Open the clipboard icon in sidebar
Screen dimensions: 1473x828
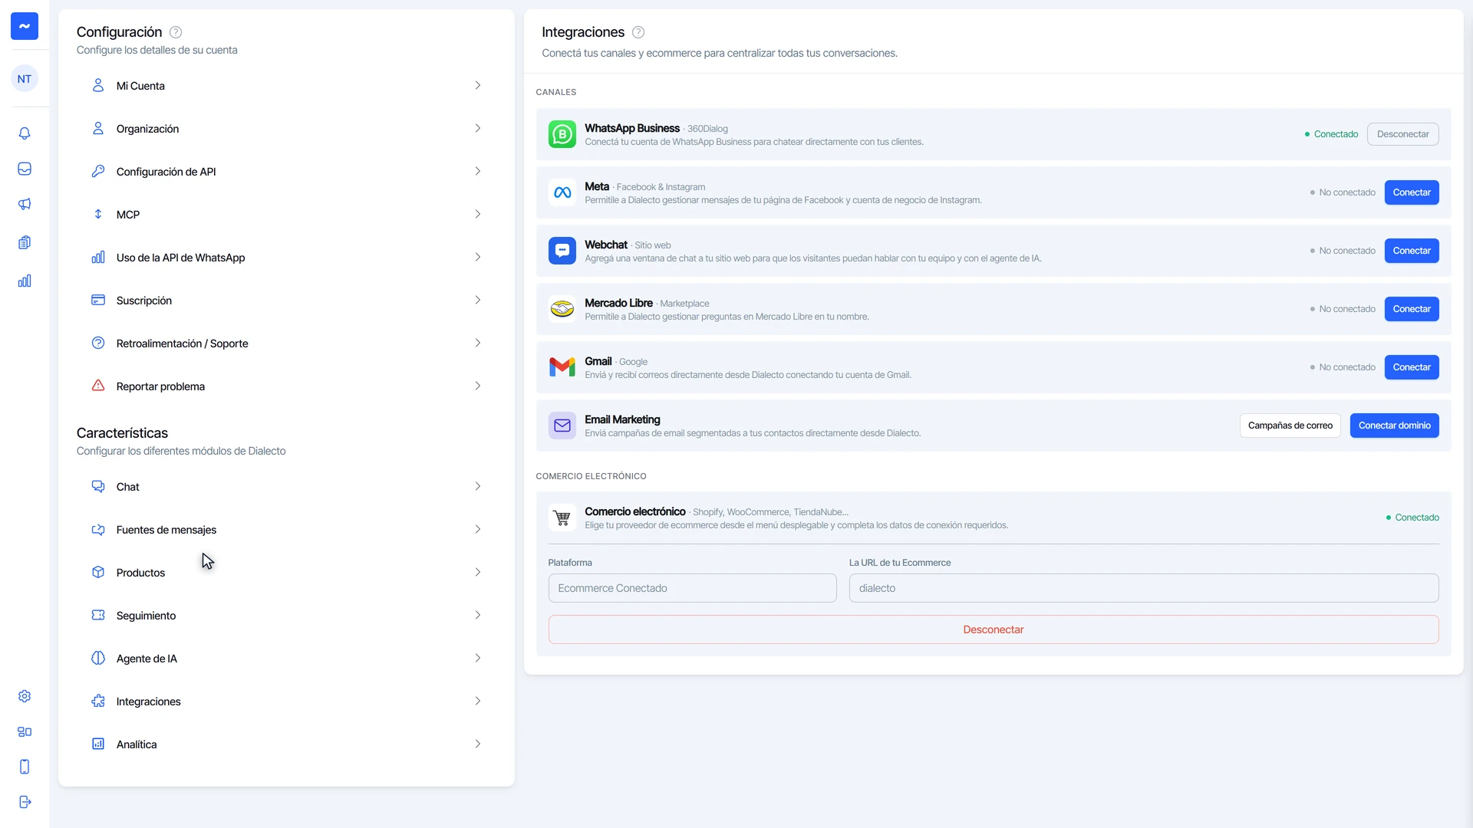point(25,242)
